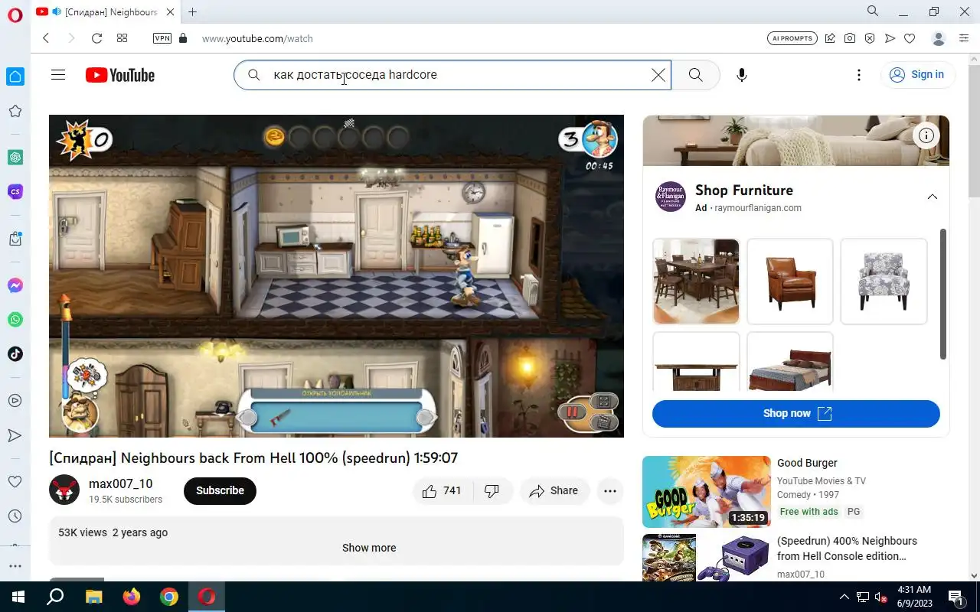
Task: Open ad info circle icon
Action: [x=926, y=135]
